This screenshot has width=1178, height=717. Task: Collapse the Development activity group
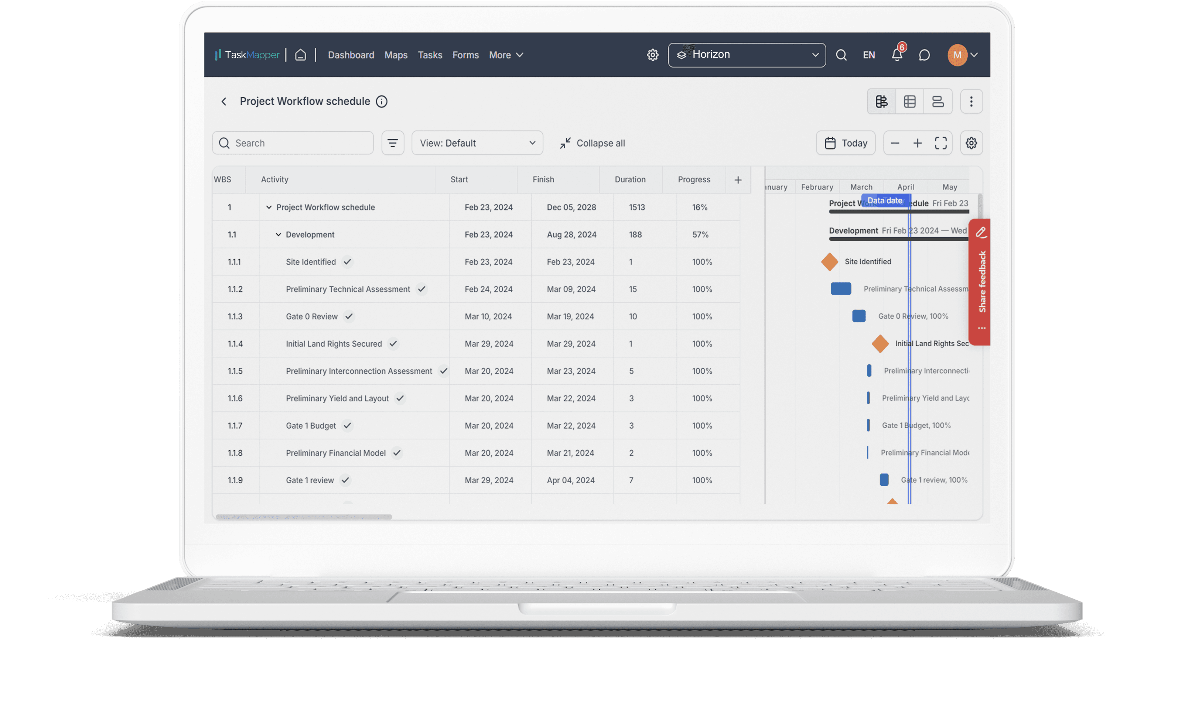click(x=278, y=234)
